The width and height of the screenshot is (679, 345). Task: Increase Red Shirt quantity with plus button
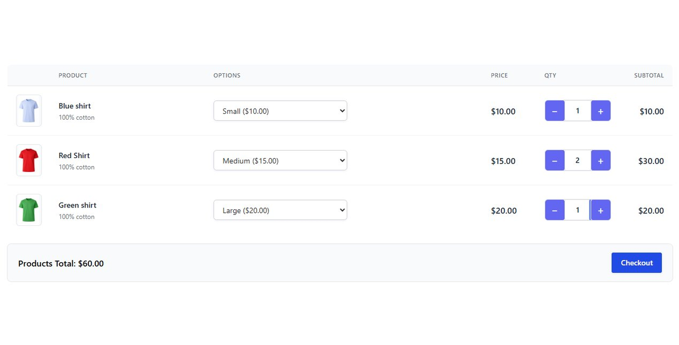pos(601,161)
